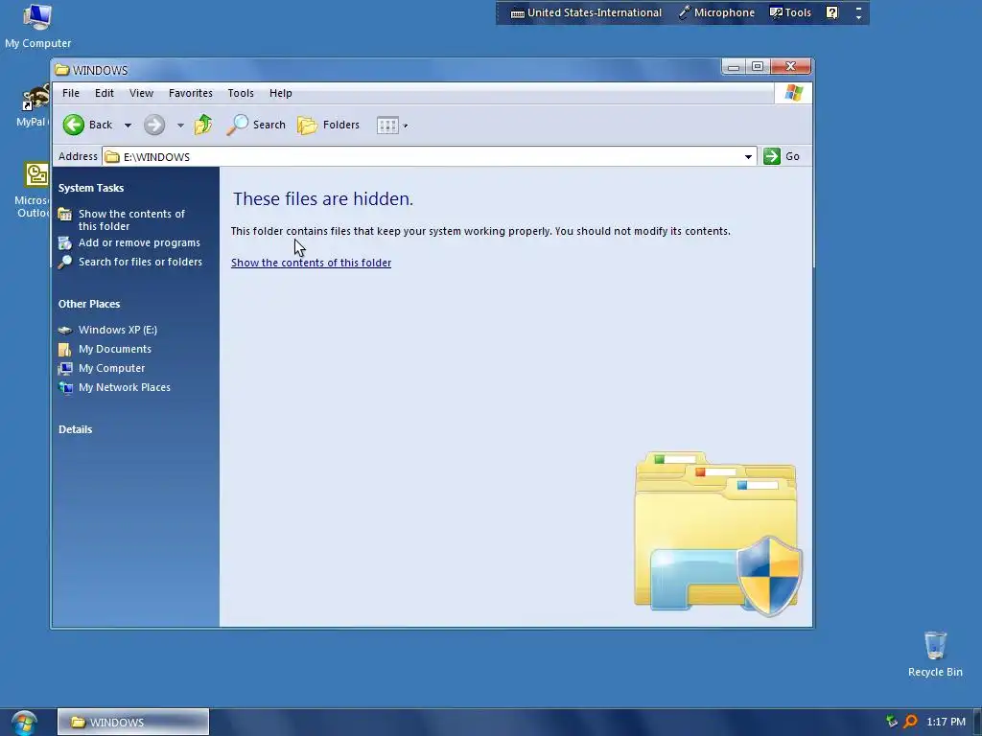Click the 1:17 PM clock
Viewport: 982px width, 736px height.
pyautogui.click(x=946, y=723)
